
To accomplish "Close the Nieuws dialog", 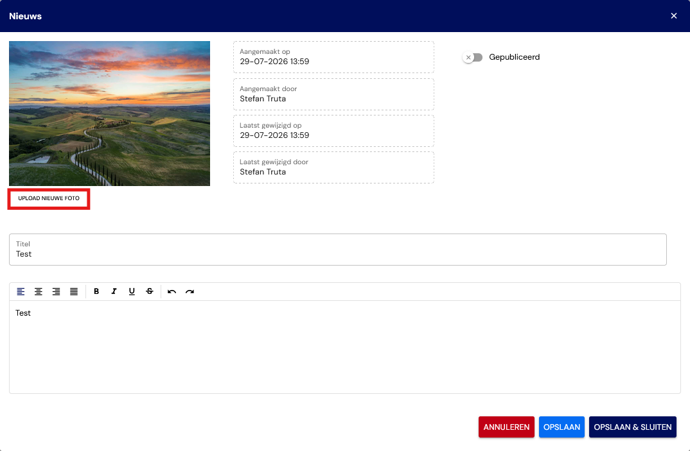I will (674, 16).
